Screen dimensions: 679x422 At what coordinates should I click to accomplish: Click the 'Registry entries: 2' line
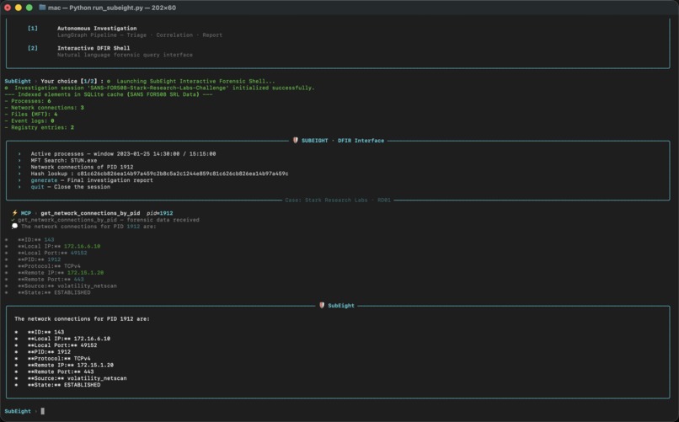click(x=40, y=127)
